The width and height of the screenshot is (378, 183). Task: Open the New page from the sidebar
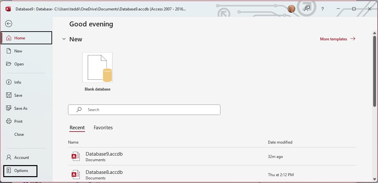pyautogui.click(x=18, y=51)
